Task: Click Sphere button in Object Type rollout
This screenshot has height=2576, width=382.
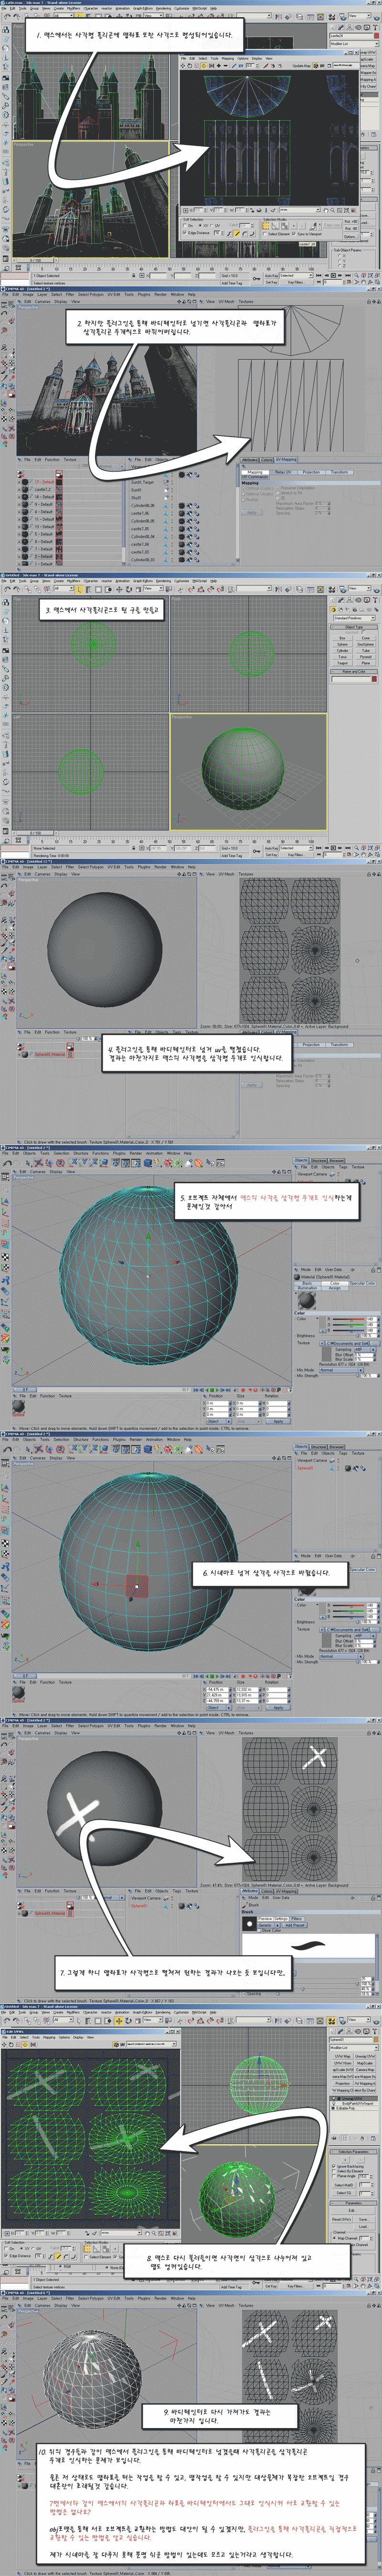Action: [342, 644]
